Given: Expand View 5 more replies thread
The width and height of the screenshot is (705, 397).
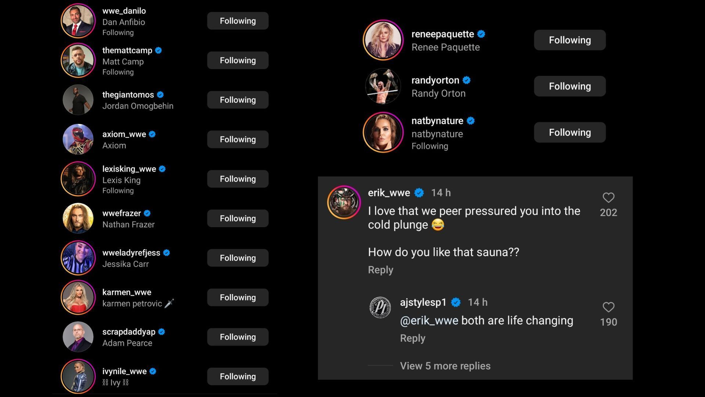Looking at the screenshot, I should coord(445,365).
